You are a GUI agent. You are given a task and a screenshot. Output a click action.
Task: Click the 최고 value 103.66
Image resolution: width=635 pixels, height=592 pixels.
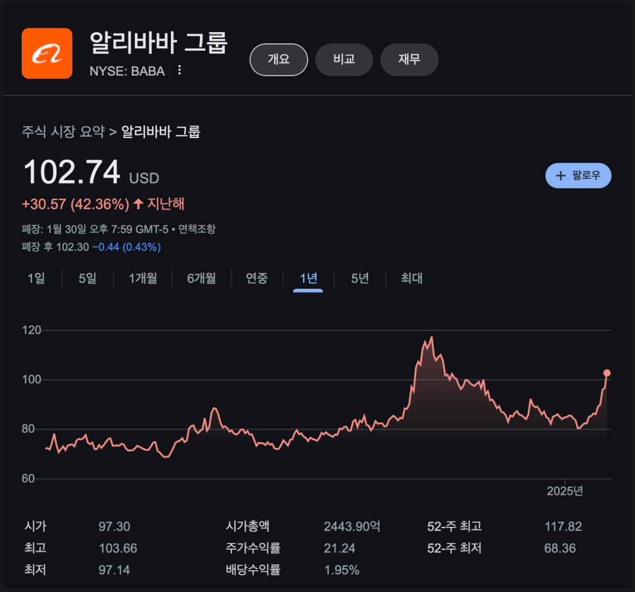pos(118,548)
